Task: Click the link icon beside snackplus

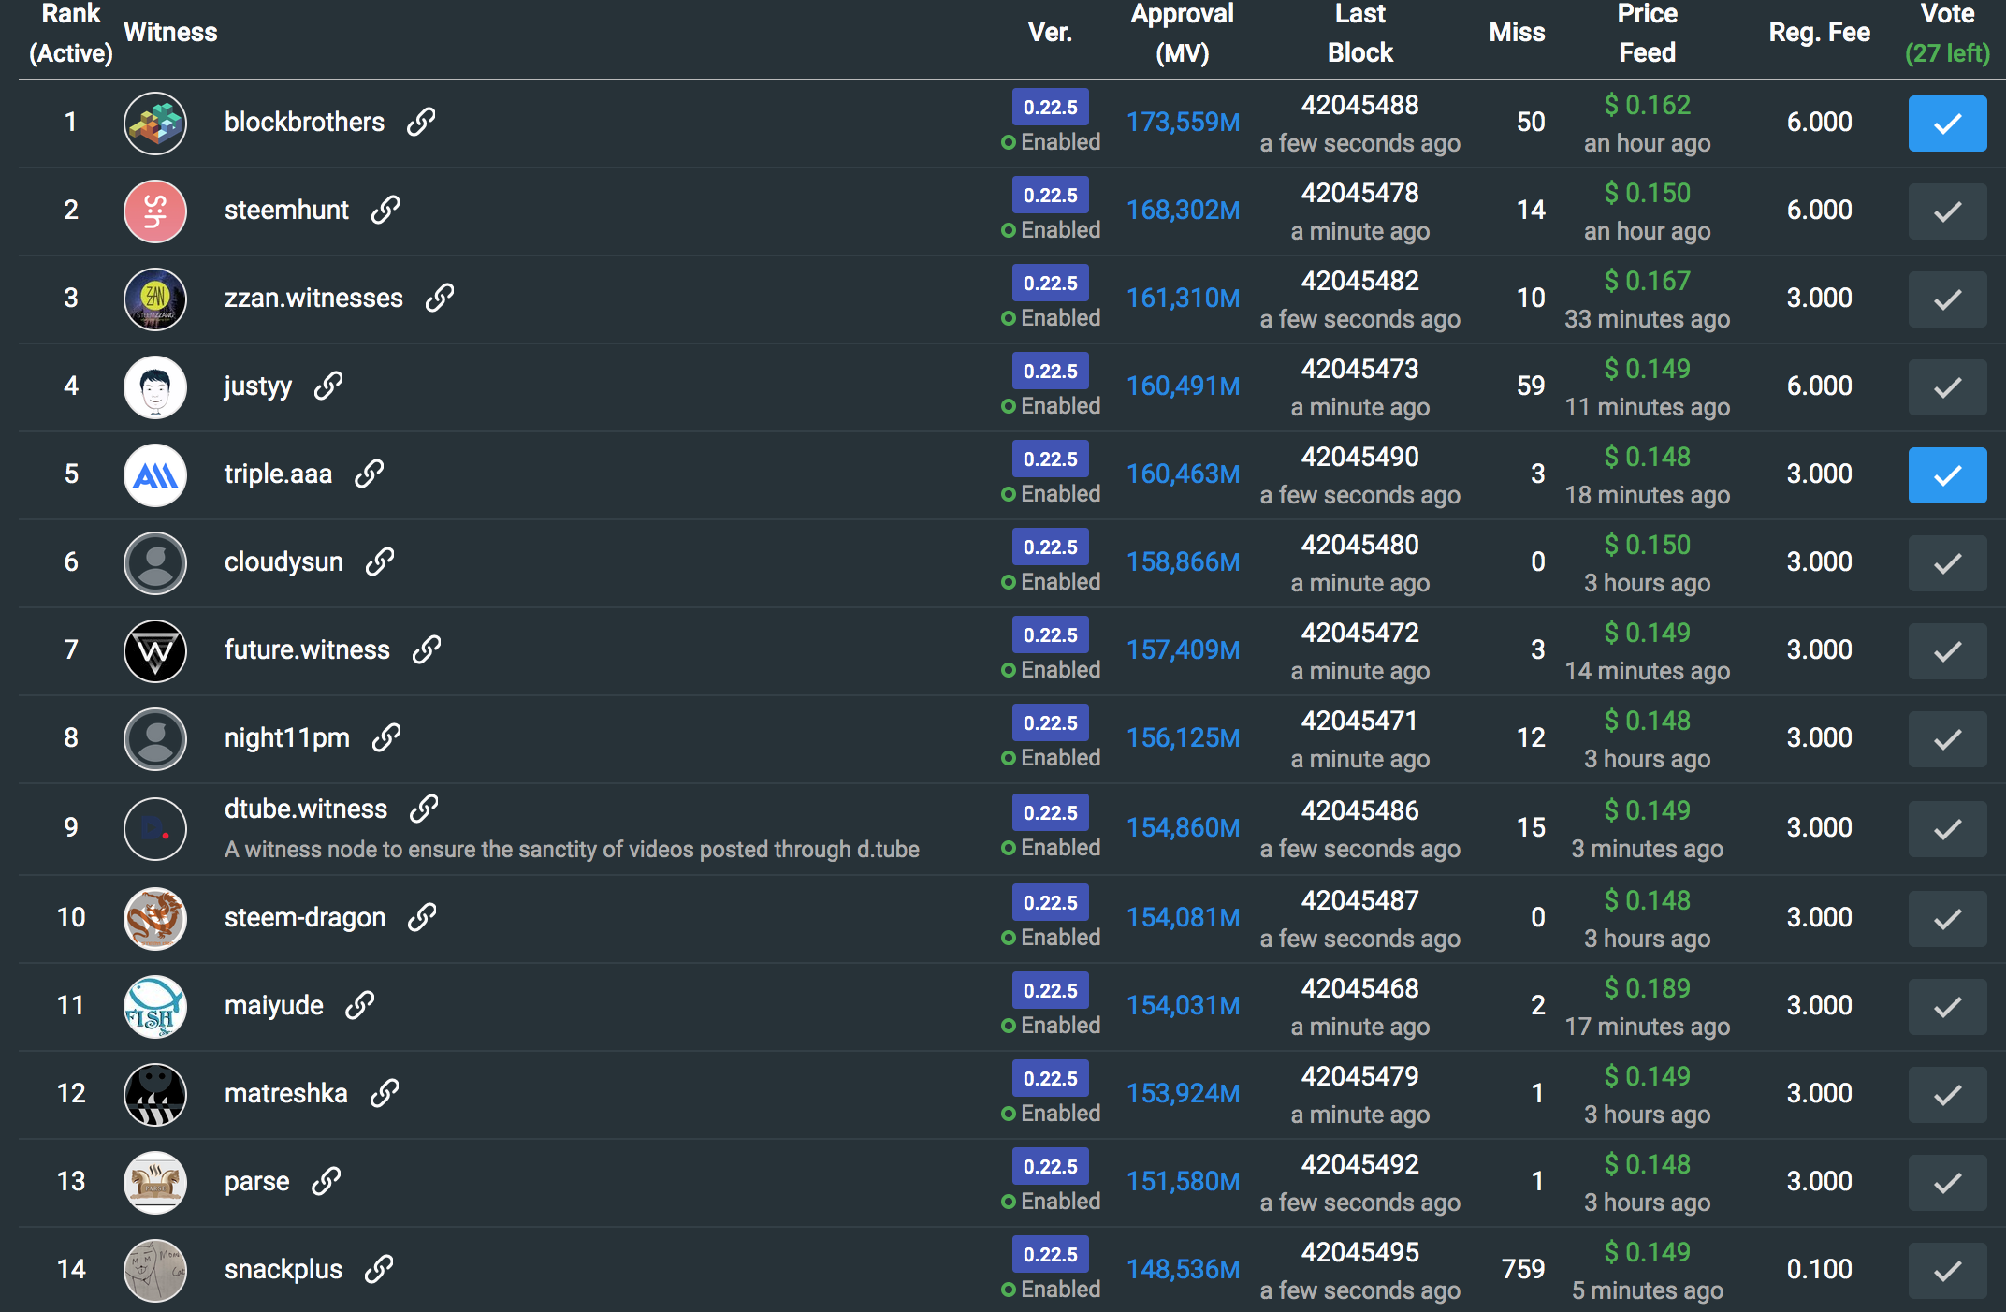Action: pos(379,1269)
